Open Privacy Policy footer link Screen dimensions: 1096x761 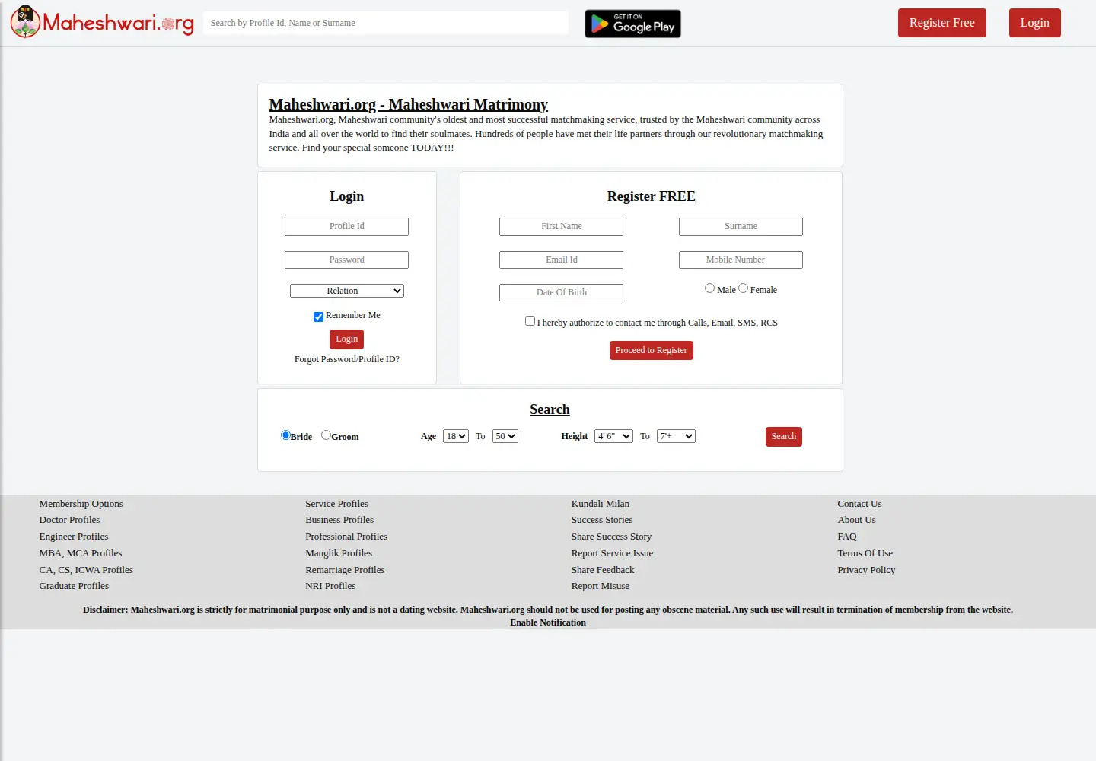point(866,570)
